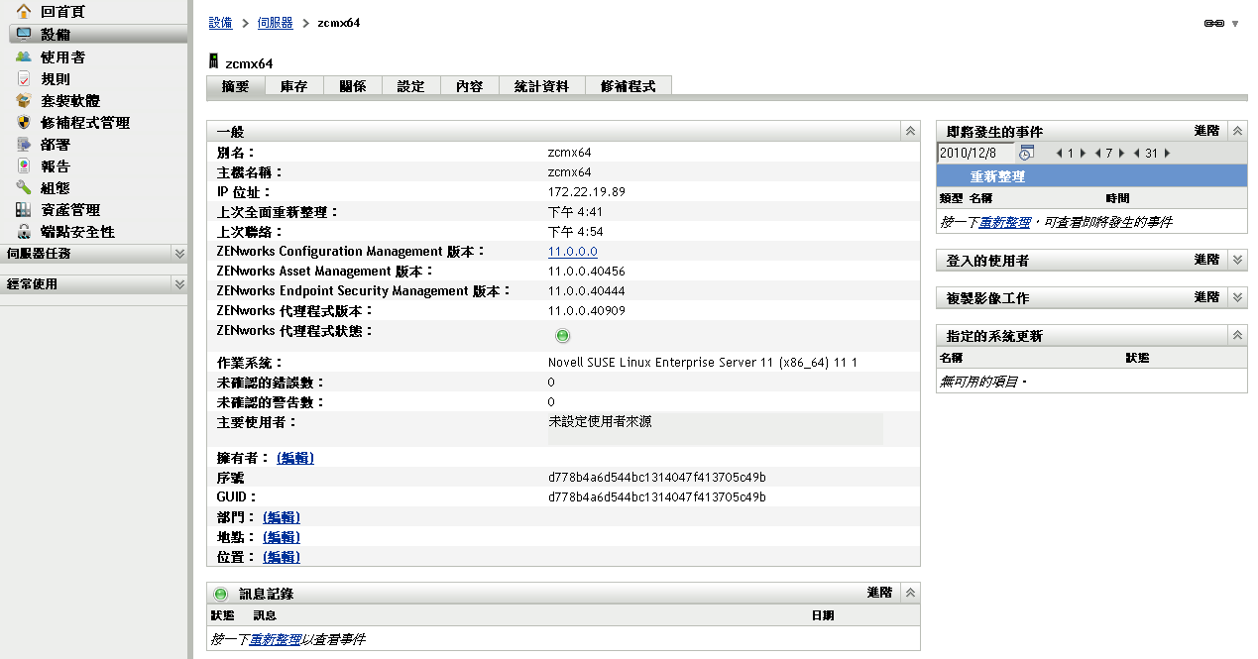Select the 摘要 tab

click(236, 86)
